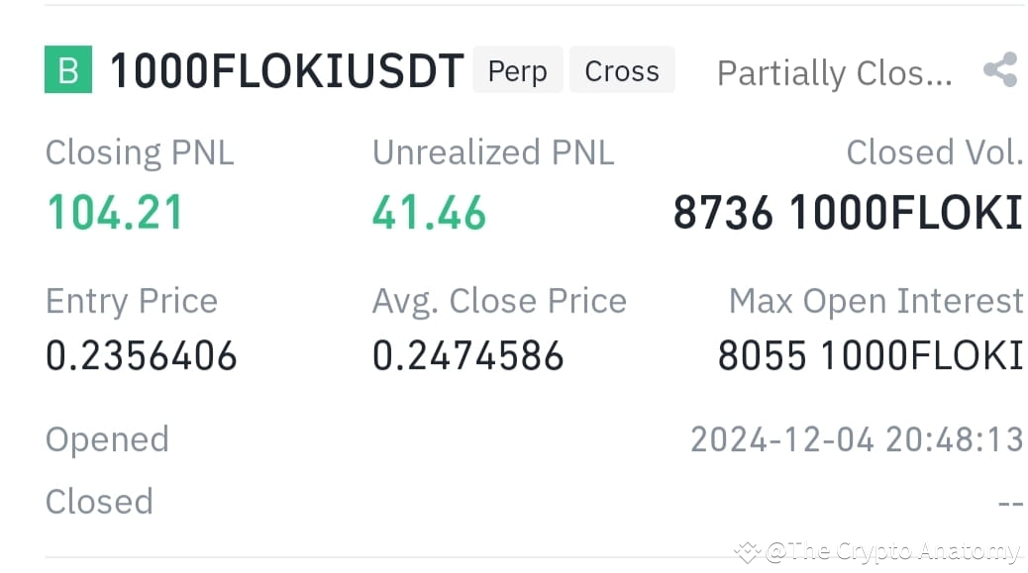Click the Closing PNL label

coord(140,153)
